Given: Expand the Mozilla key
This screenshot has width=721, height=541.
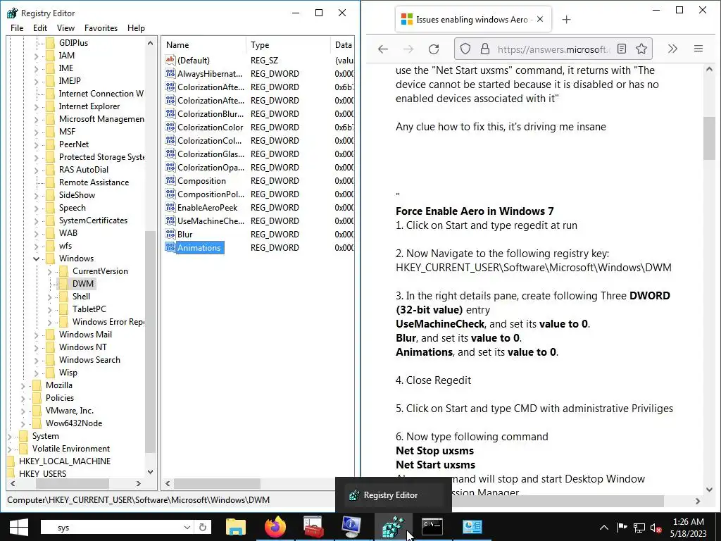Looking at the screenshot, I should [x=23, y=385].
